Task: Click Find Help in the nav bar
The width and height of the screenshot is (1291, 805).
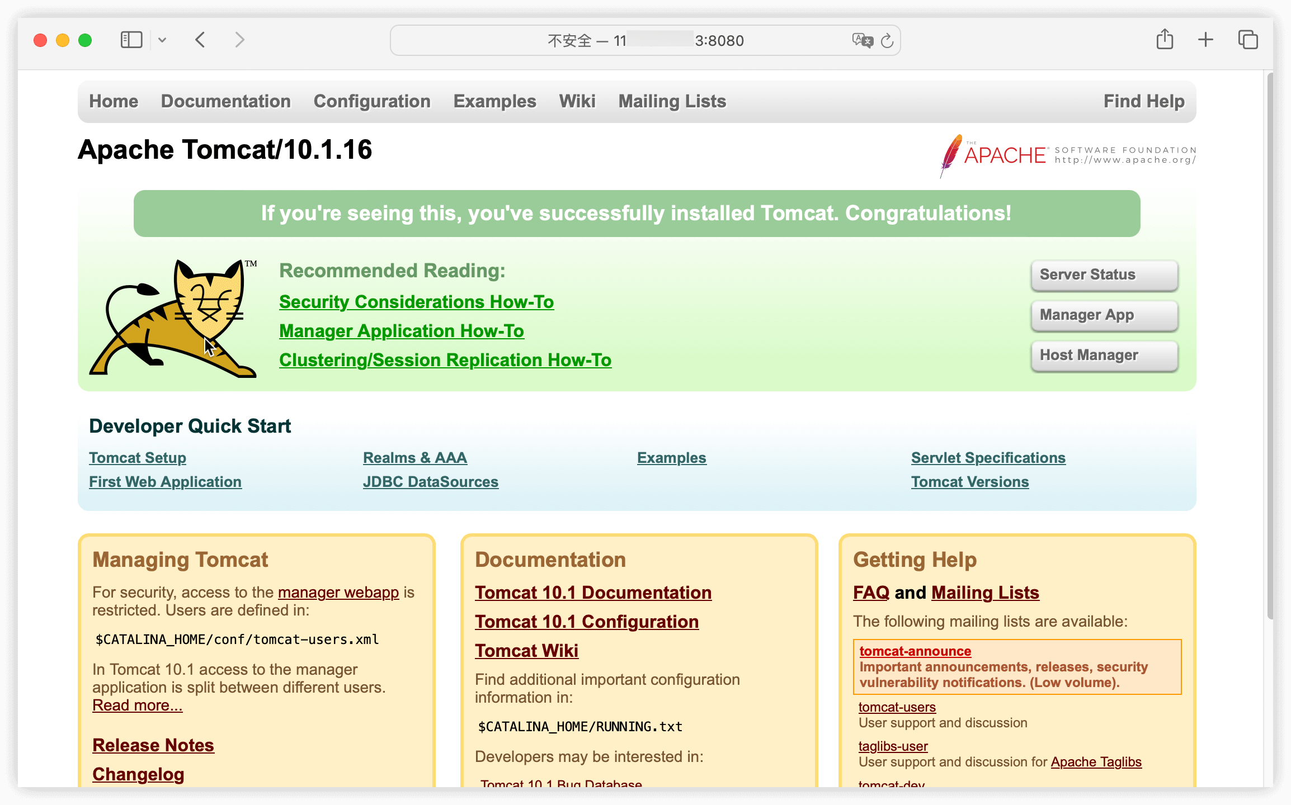Action: pos(1144,101)
